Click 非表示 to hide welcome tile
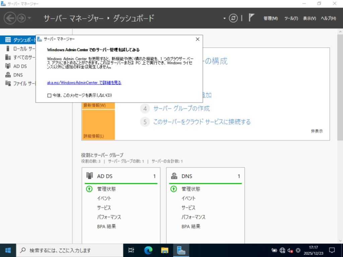This screenshot has width=343, height=257. pyautogui.click(x=317, y=131)
